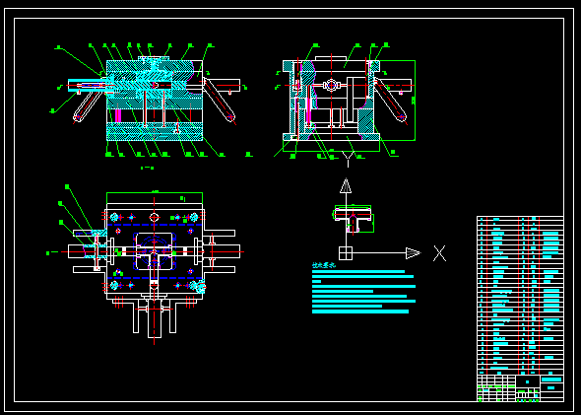Click the horizontal X-axis arrowhead

(414, 253)
